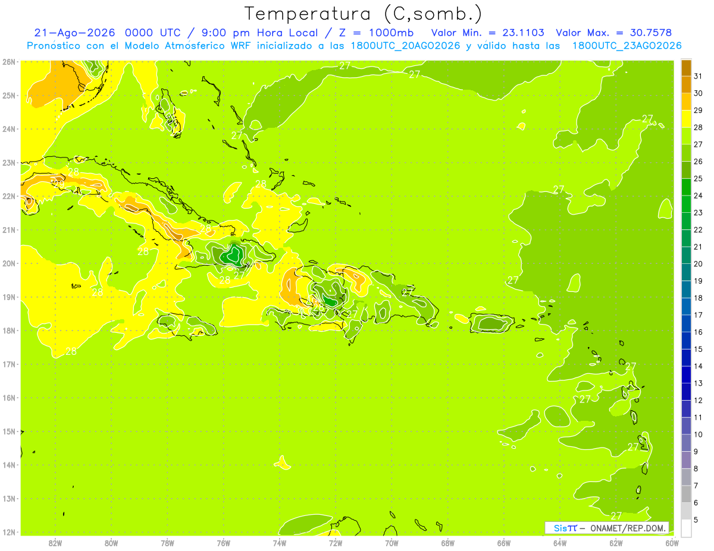This screenshot has height=551, width=714.
Task: Click the 76W longitude label
Action: (x=224, y=543)
